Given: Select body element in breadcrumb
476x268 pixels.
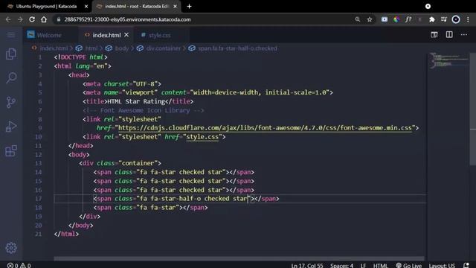Looking at the screenshot, I should (x=122, y=48).
